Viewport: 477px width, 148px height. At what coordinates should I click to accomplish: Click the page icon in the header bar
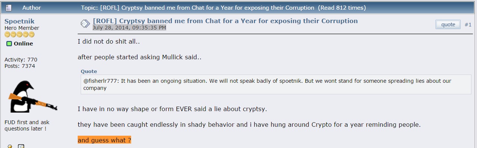tap(9, 7)
